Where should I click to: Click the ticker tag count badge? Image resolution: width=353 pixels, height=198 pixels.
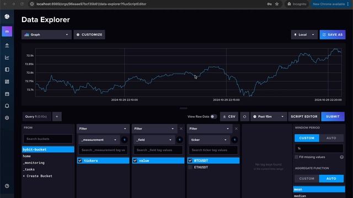click(234, 140)
